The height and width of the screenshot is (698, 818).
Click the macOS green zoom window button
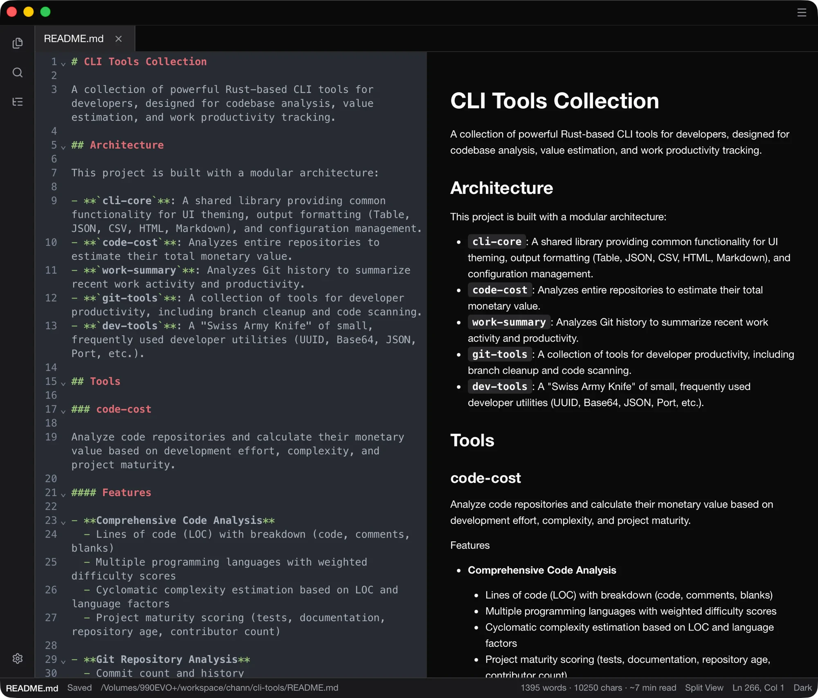[x=45, y=12]
